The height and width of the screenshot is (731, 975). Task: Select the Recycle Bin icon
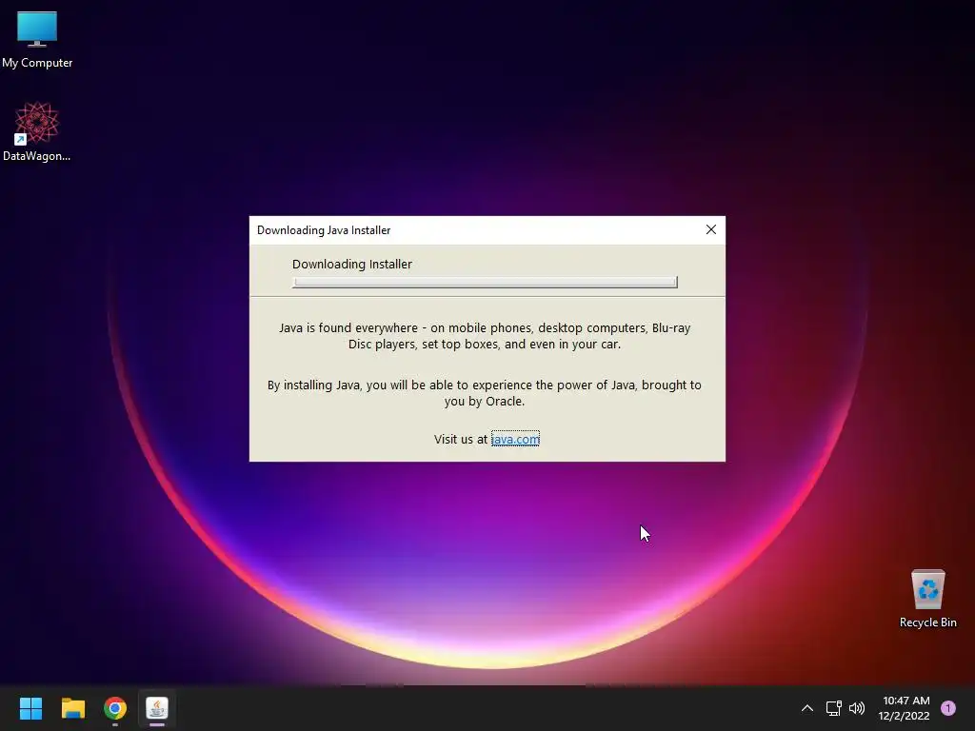(927, 599)
